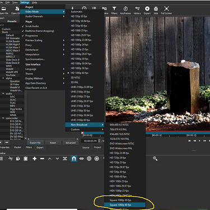
Task: Open the View menu
Action: click(x=15, y=2)
